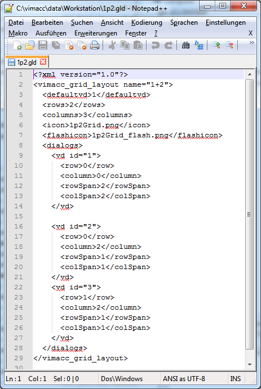The image size is (261, 389).
Task: Save the document with the floppy icon
Action: pos(43,46)
